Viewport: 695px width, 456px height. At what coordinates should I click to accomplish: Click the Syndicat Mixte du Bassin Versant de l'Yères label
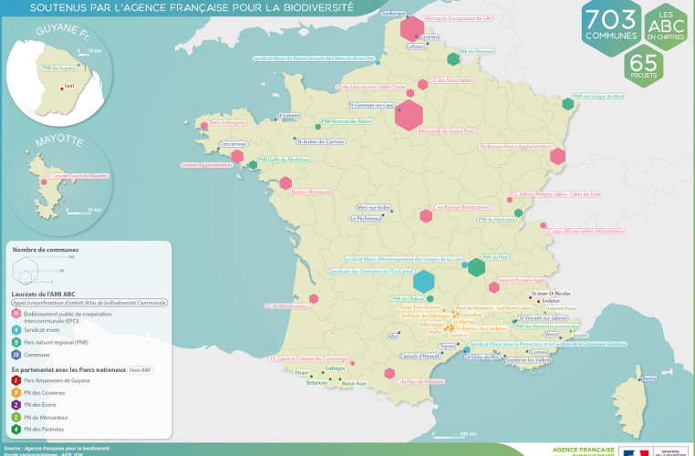click(x=314, y=58)
